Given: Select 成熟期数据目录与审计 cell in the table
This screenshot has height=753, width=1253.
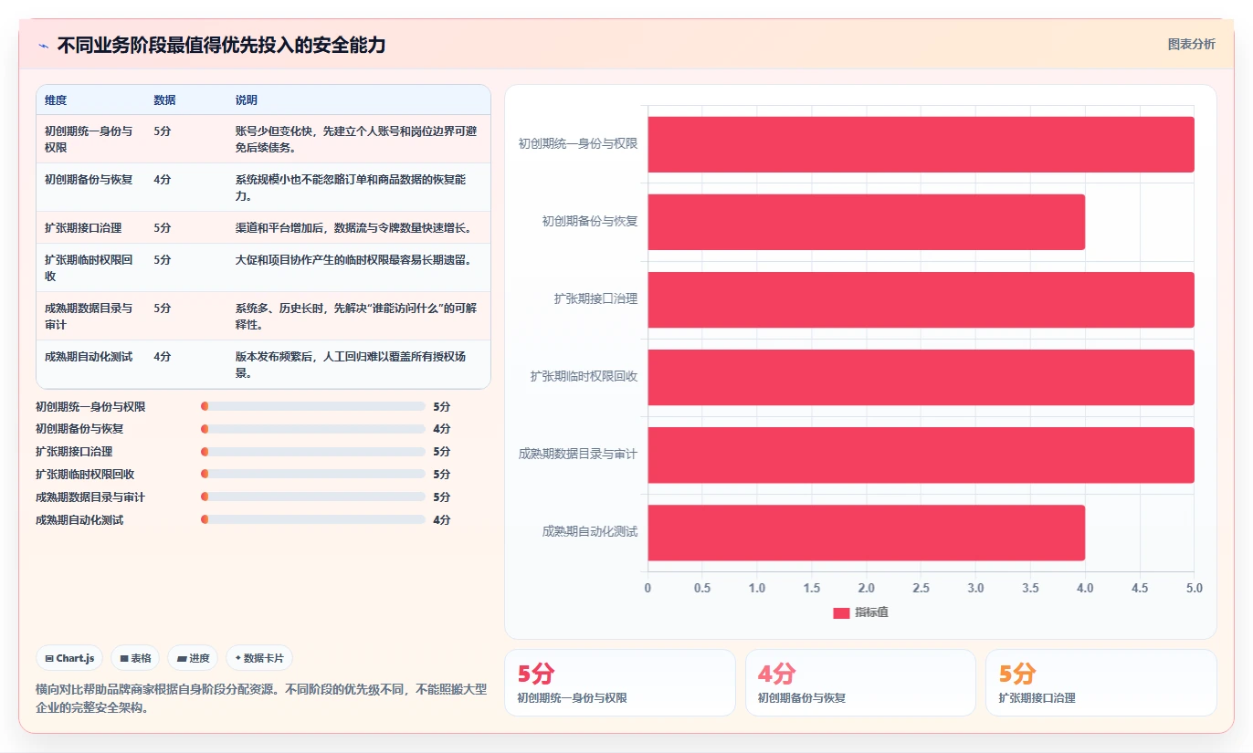Looking at the screenshot, I should [89, 316].
